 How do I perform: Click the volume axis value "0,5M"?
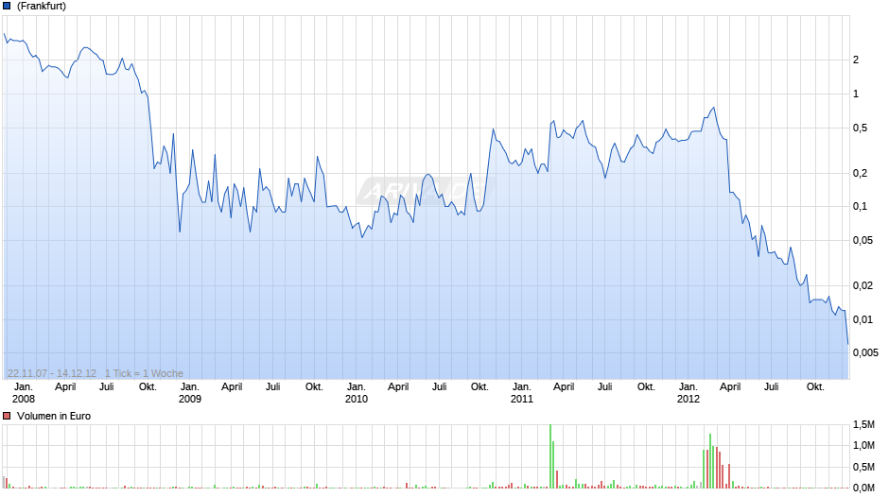click(864, 467)
